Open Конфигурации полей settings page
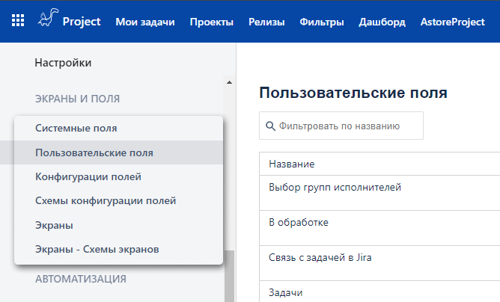Image resolution: width=500 pixels, height=302 pixels. click(x=118, y=176)
